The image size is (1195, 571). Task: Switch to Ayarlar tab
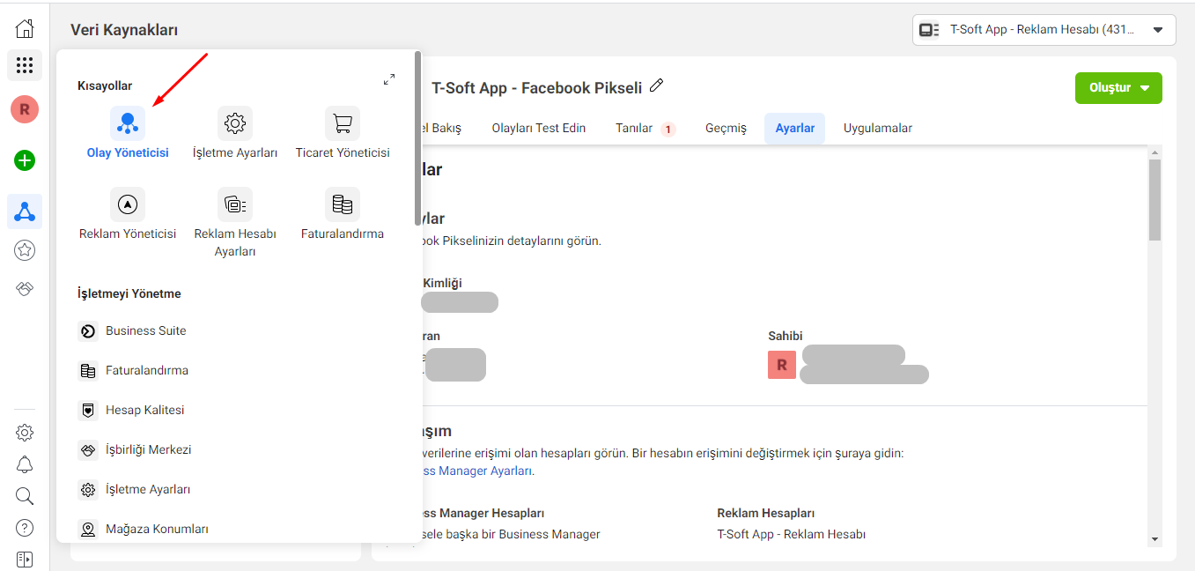(x=794, y=129)
